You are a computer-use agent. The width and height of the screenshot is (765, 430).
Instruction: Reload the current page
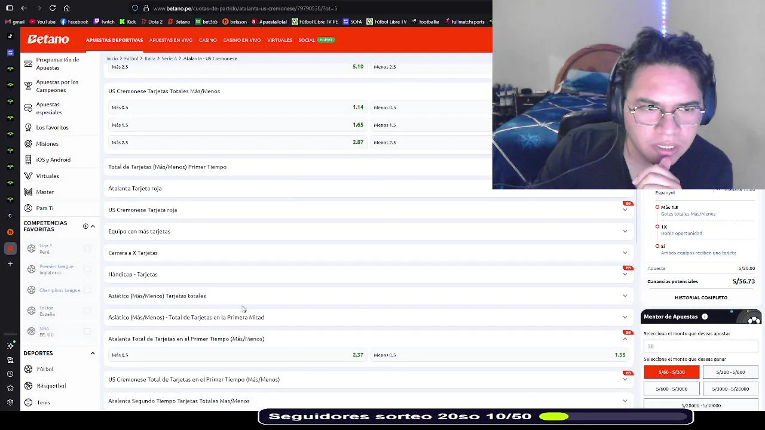coord(53,8)
